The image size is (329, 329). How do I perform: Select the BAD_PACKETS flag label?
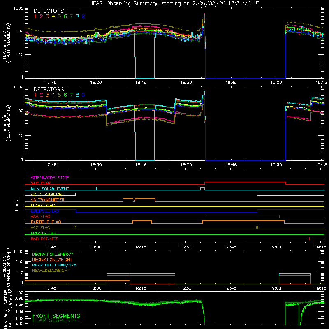[x=45, y=239]
